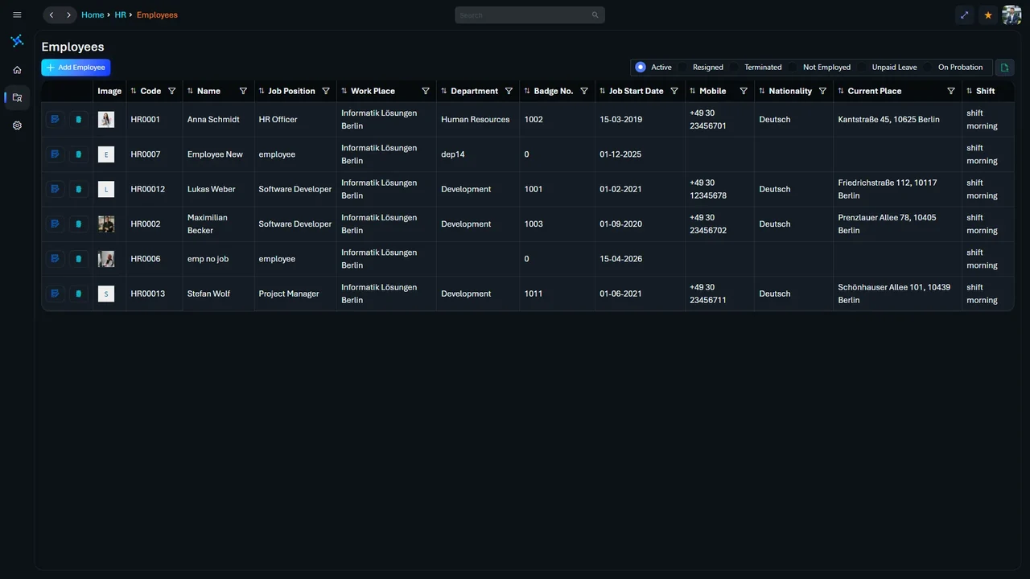Delete the Employee New row
Screen dimensions: 1030x579
coord(78,154)
